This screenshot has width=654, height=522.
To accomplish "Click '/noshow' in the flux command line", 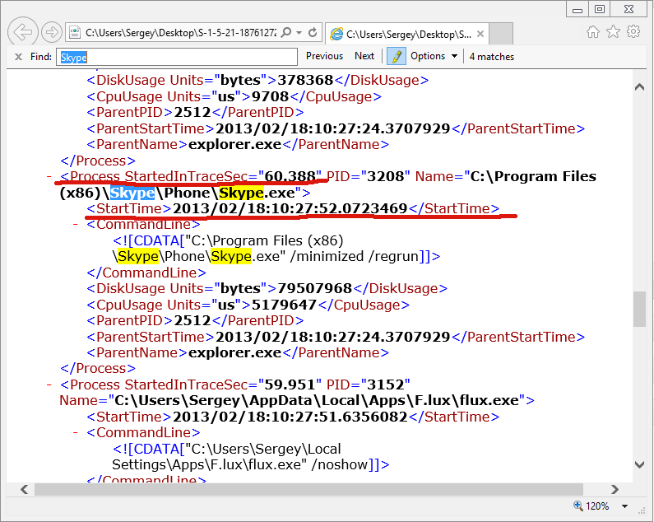I will click(339, 465).
